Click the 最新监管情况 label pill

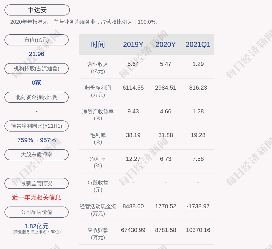(x=37, y=183)
